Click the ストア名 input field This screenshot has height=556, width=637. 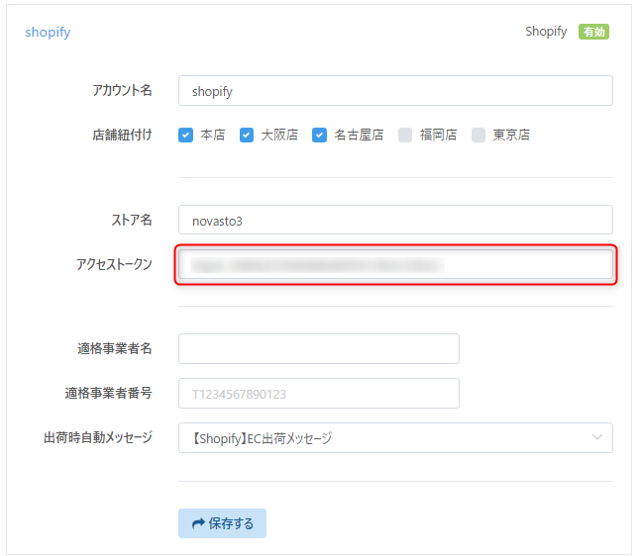(395, 220)
